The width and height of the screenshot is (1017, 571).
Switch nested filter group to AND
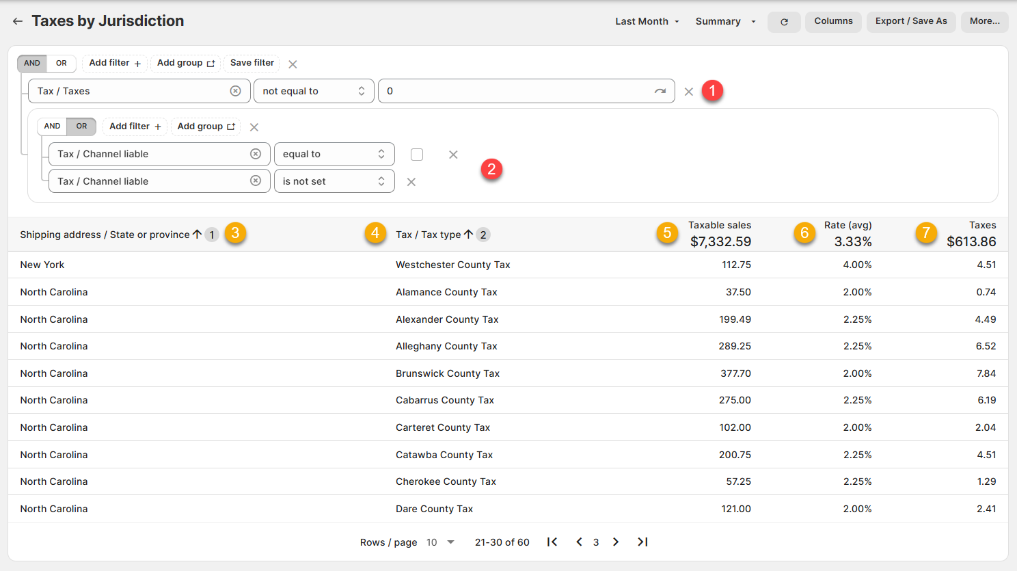(x=52, y=127)
